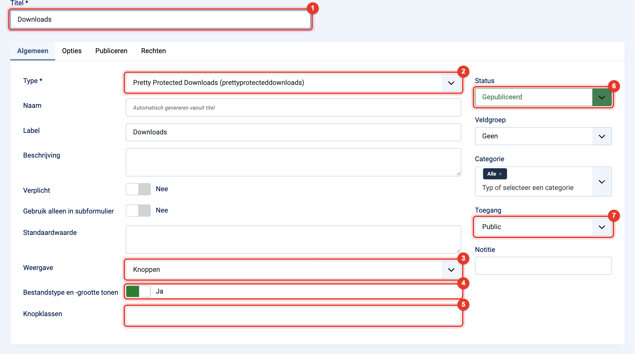
Task: Click the Standaardwaarde text area
Action: click(293, 239)
